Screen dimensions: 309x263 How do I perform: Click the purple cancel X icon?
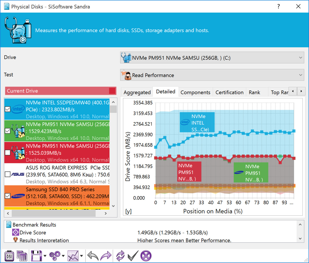tap(146, 256)
